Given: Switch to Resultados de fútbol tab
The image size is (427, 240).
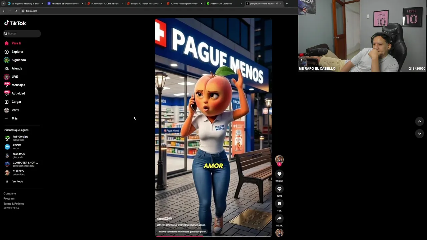Looking at the screenshot, I should [x=65, y=3].
